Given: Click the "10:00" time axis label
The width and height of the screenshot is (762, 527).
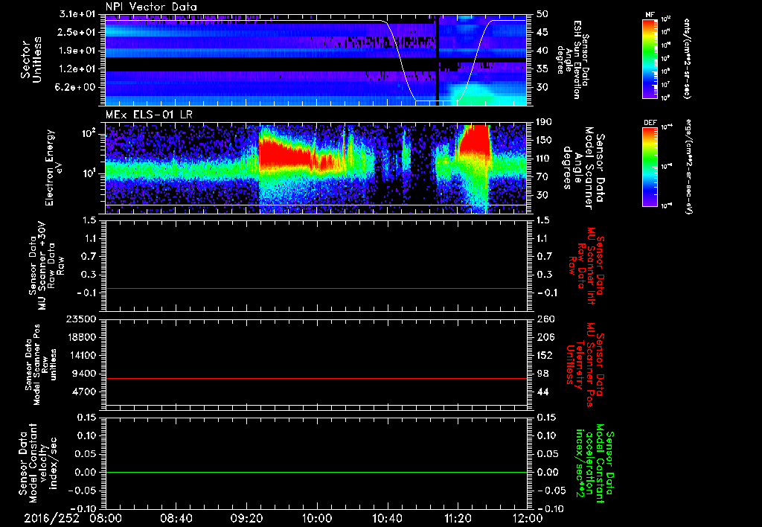Looking at the screenshot, I should [317, 518].
